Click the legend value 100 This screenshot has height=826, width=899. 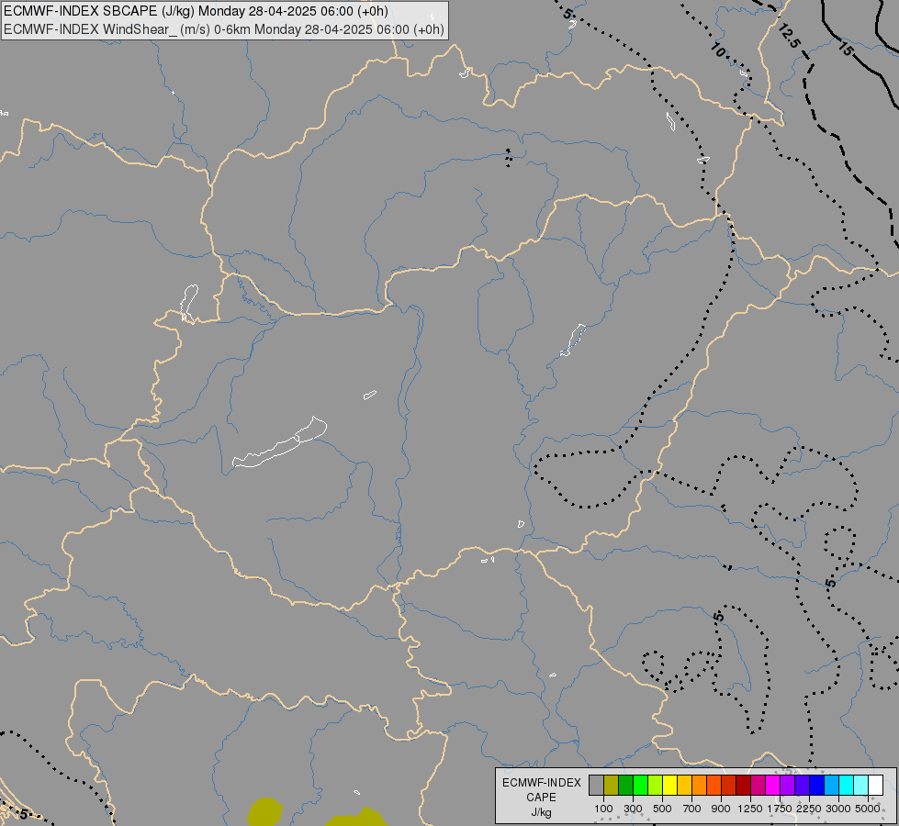[603, 809]
